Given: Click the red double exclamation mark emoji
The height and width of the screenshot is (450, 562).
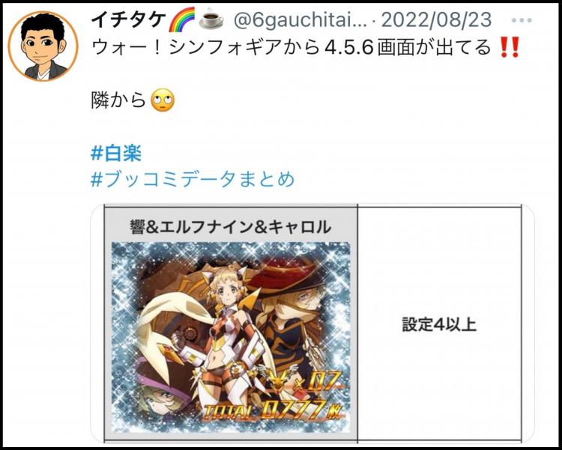Looking at the screenshot, I should (x=510, y=49).
